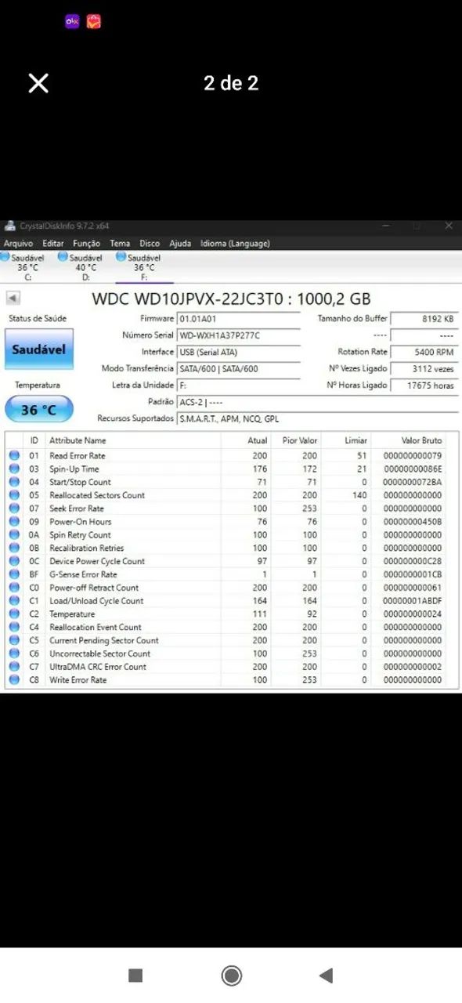Open the Disco menu
The width and height of the screenshot is (462, 1003).
pyautogui.click(x=150, y=244)
